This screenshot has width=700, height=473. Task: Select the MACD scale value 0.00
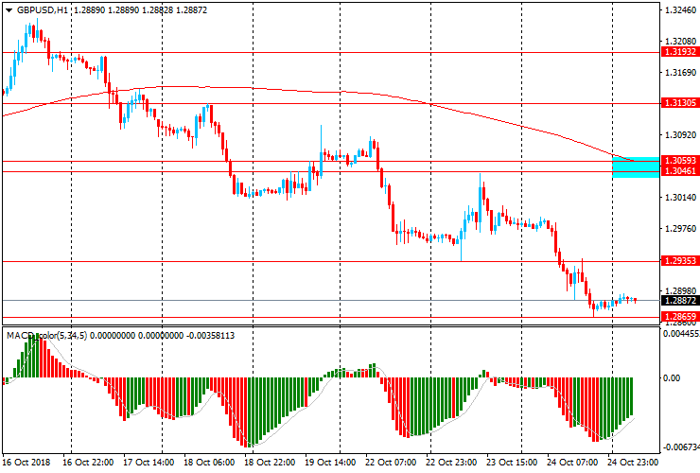tap(672, 378)
